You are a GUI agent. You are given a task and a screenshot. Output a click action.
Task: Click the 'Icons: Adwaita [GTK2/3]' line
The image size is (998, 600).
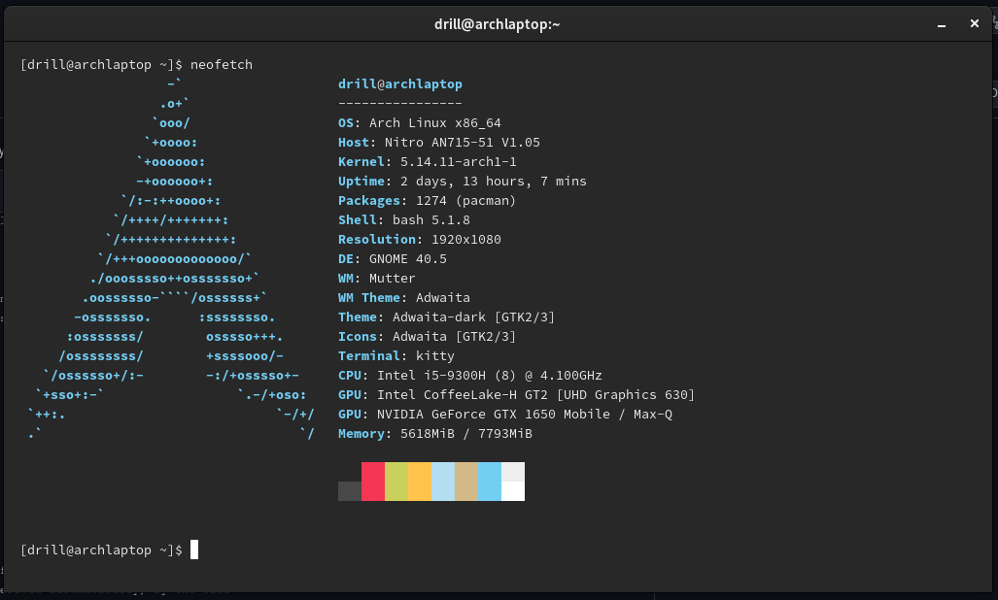(x=427, y=336)
